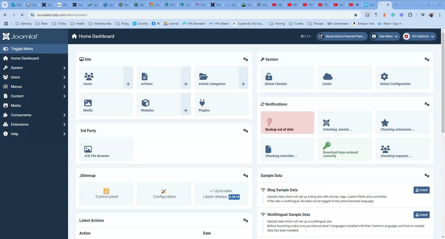445x239 pixels.
Task: Add a category via Article Categories plus button
Action: click(x=243, y=78)
